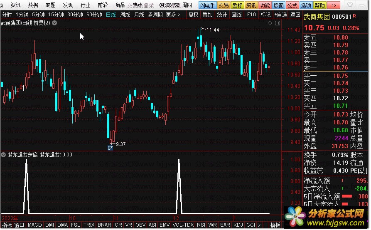Select the OBV indicator tab
The image size is (371, 230).
pos(140,225)
